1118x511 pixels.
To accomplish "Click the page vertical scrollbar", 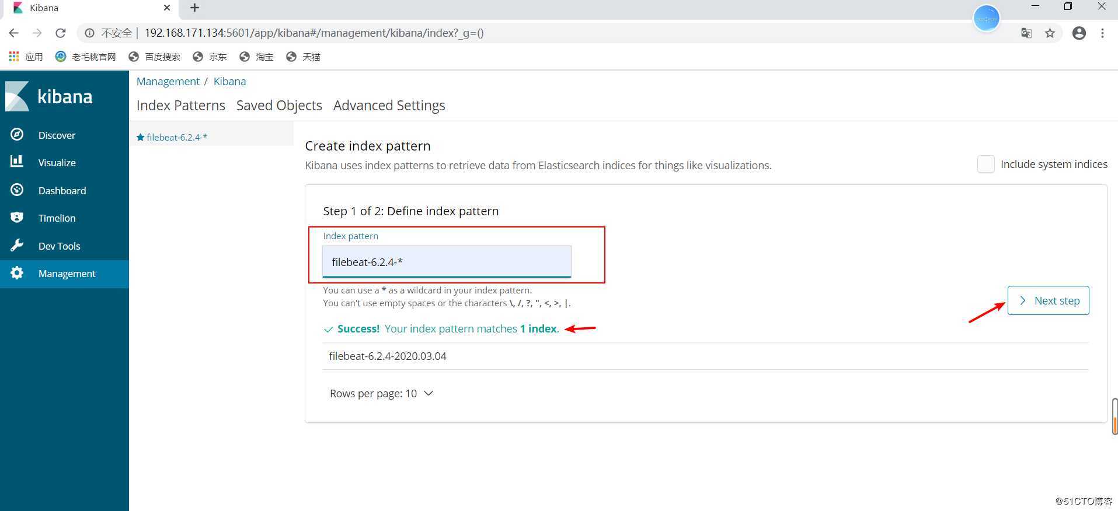I will [x=1114, y=416].
